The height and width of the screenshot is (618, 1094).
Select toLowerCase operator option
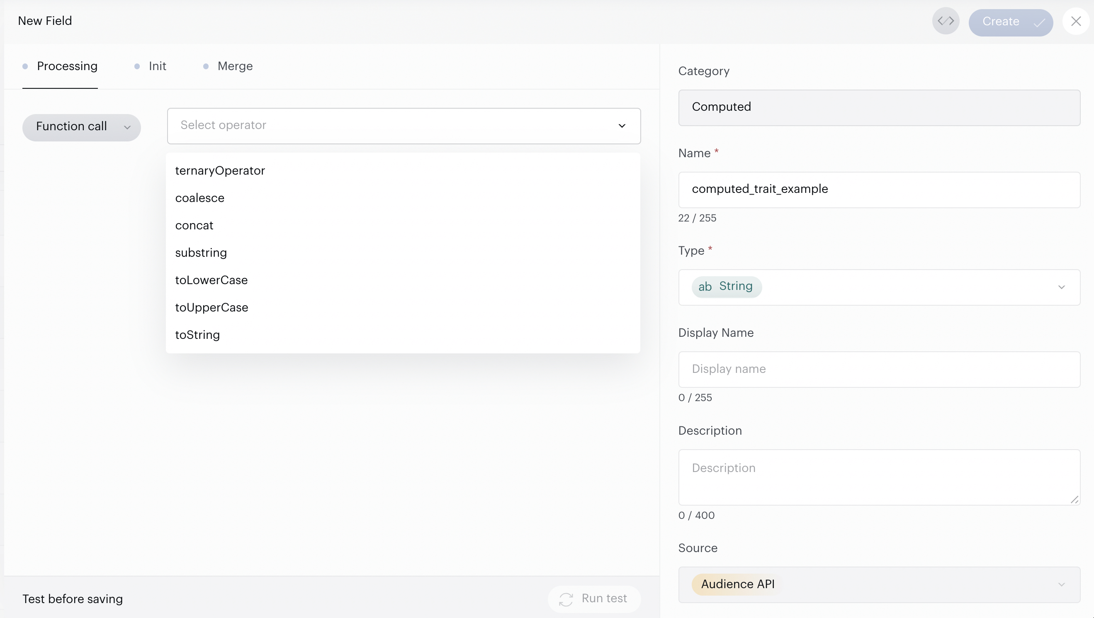tap(403, 280)
